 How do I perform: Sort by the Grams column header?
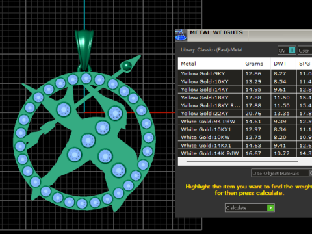click(256, 64)
